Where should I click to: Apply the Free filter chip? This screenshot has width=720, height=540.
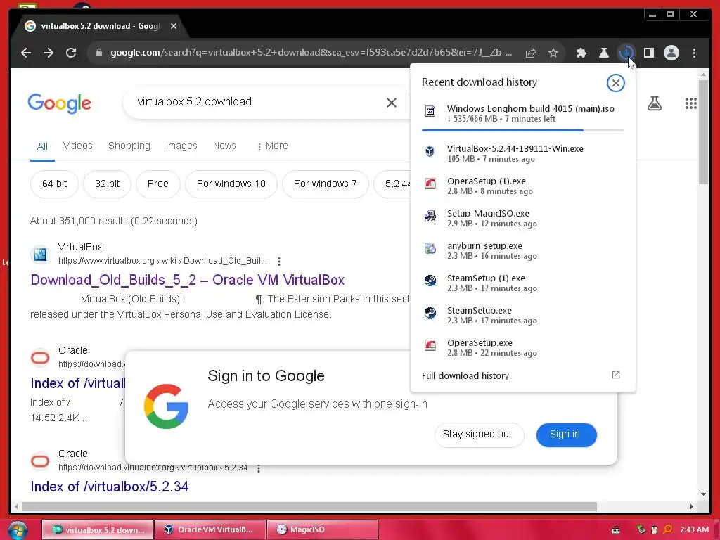(x=158, y=184)
